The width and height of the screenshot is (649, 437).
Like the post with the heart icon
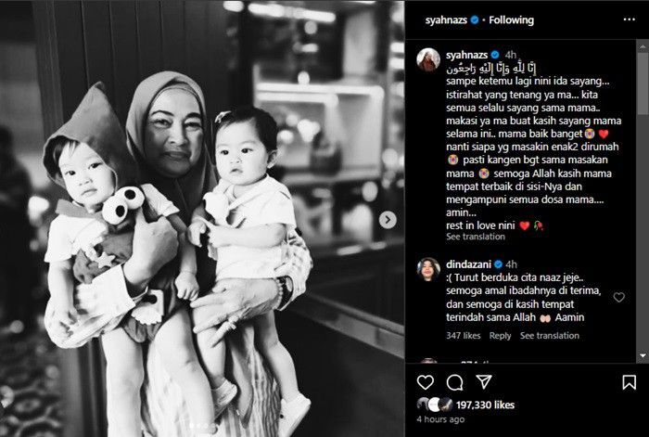pyautogui.click(x=425, y=382)
